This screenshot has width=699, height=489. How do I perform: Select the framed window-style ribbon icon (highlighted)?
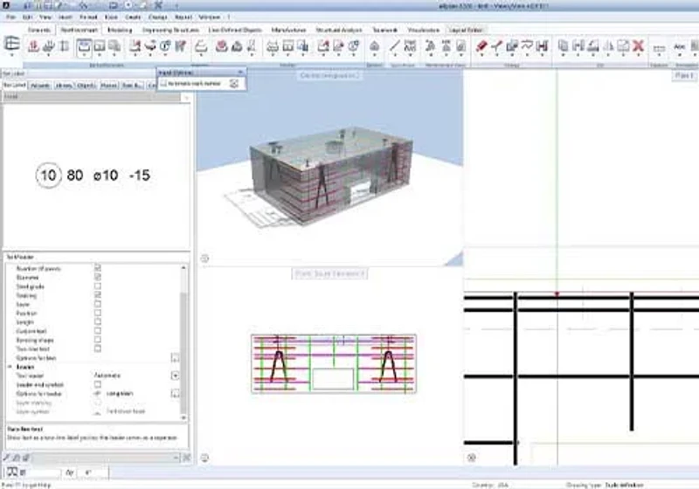(x=84, y=46)
